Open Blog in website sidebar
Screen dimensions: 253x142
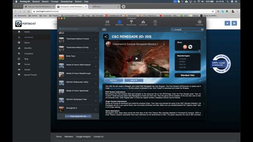click(x=26, y=59)
